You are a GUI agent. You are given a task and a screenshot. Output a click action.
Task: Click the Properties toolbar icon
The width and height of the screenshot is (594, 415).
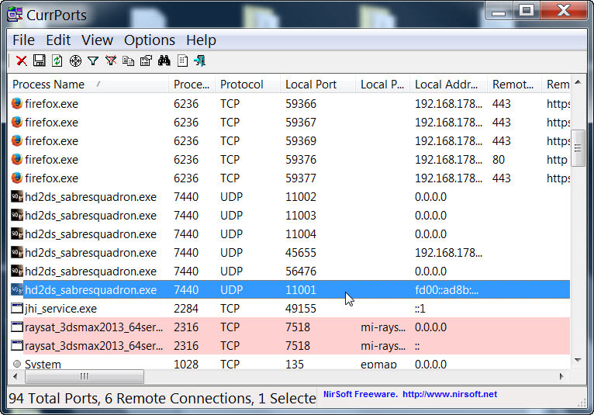point(146,61)
